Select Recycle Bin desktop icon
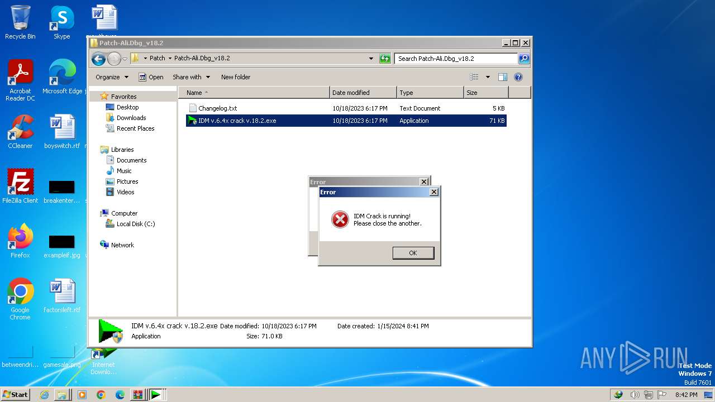 pyautogui.click(x=20, y=22)
